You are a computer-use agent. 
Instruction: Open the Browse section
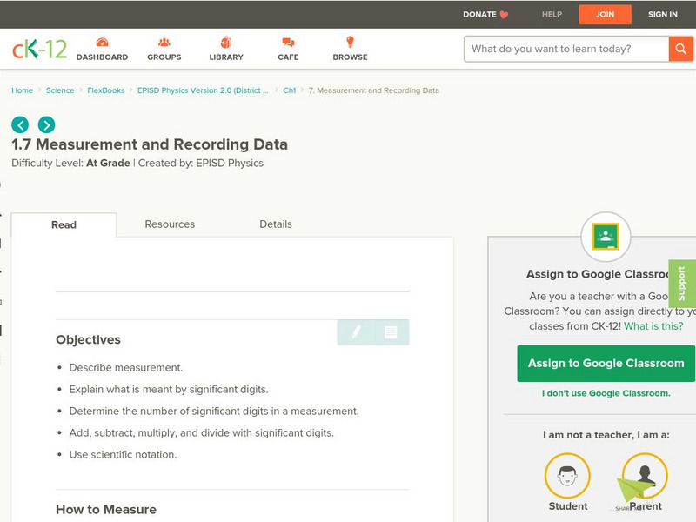pyautogui.click(x=350, y=50)
